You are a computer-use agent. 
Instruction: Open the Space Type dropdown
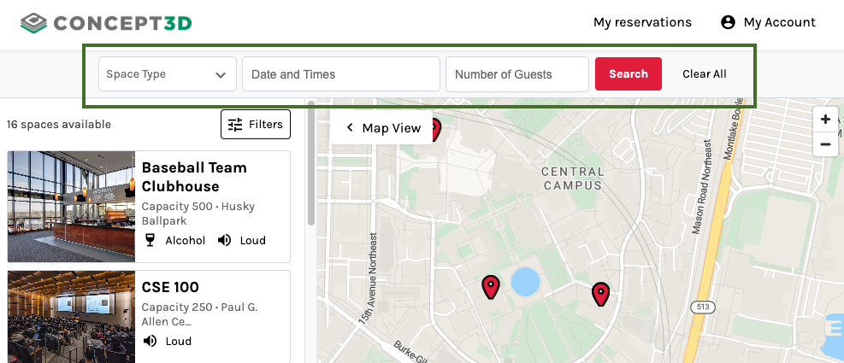click(167, 74)
